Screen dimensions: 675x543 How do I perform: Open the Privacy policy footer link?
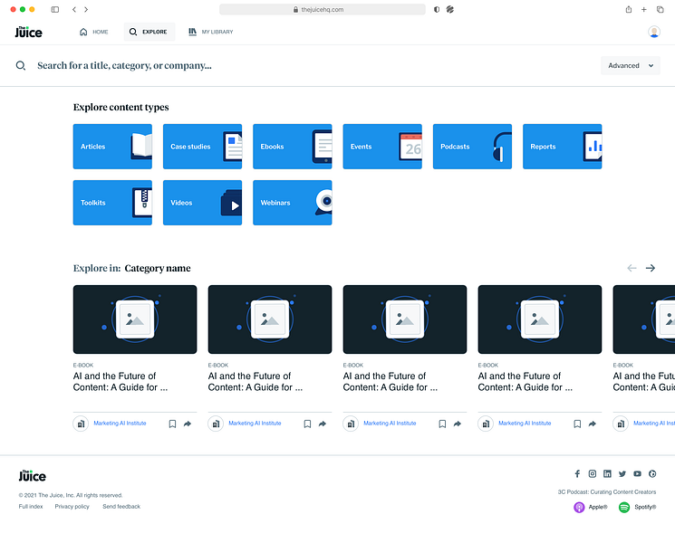coord(72,507)
